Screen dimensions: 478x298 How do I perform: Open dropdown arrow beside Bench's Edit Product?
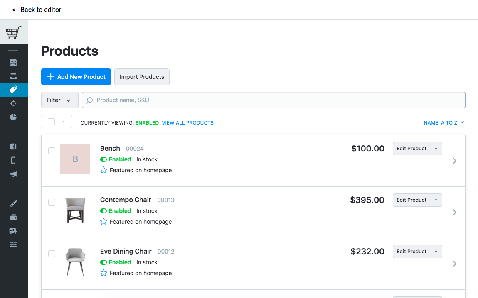click(436, 149)
